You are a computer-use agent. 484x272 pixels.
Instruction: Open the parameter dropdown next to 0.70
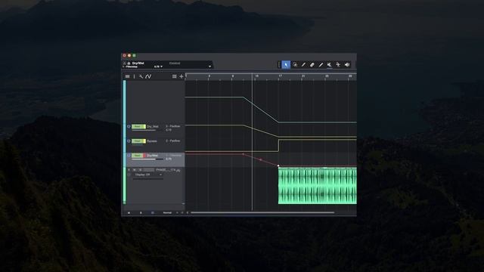(161, 66)
